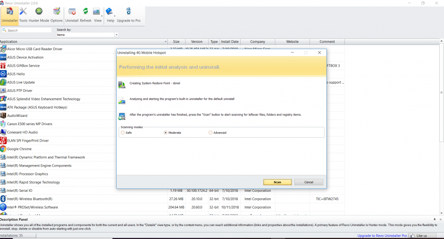Expand the View button dropdown arrow

(x=101, y=16)
